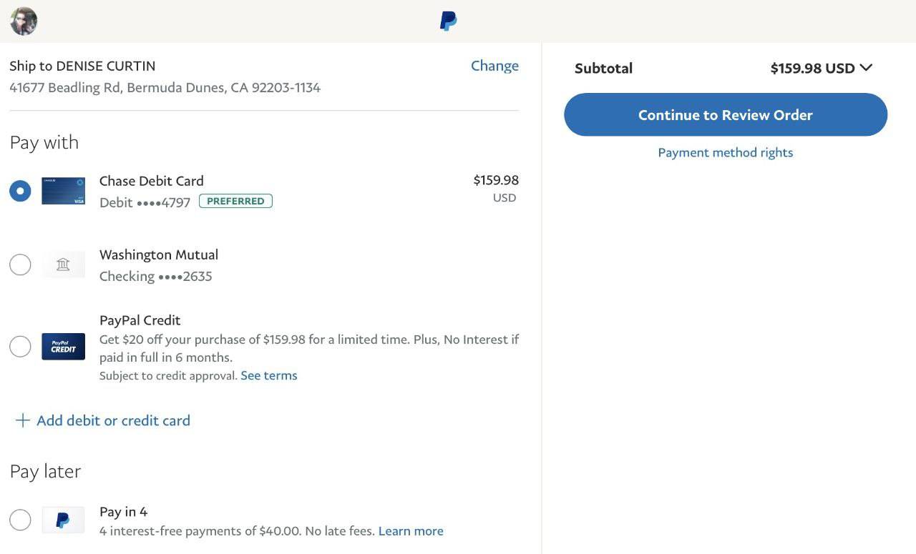916x554 pixels.
Task: Select the Chase Debit Card radio button
Action: point(20,191)
